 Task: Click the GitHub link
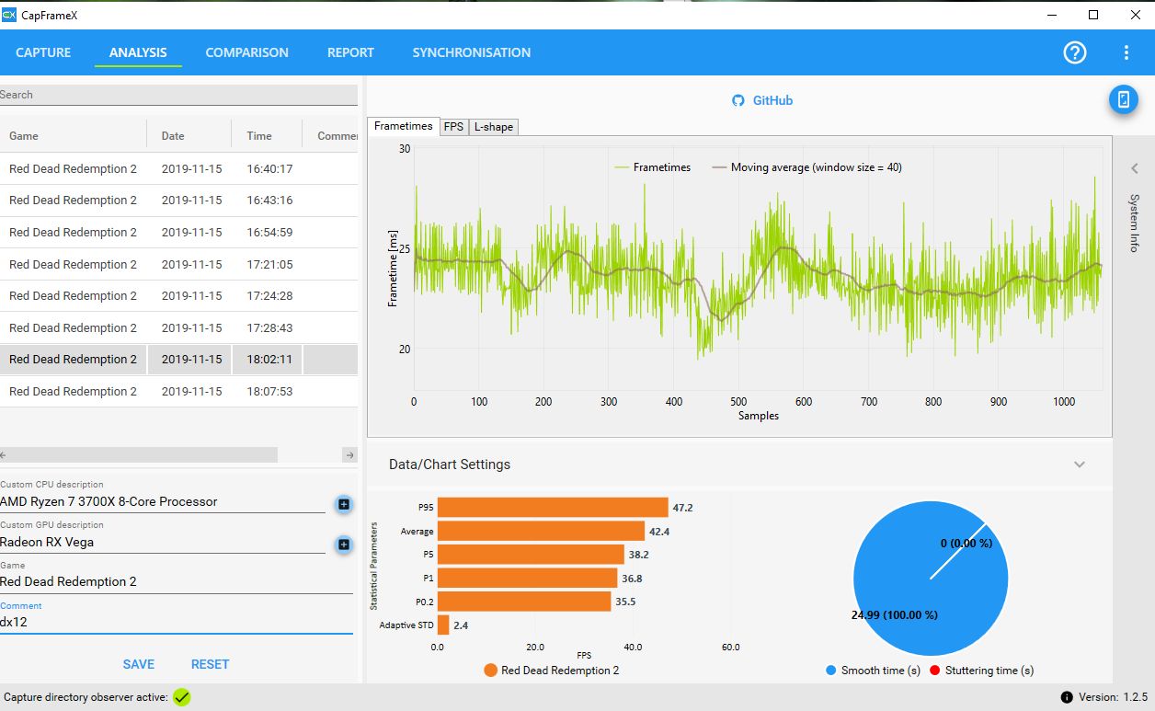[772, 100]
